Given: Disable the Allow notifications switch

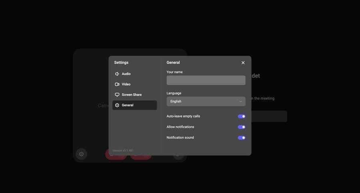Looking at the screenshot, I should [242, 127].
